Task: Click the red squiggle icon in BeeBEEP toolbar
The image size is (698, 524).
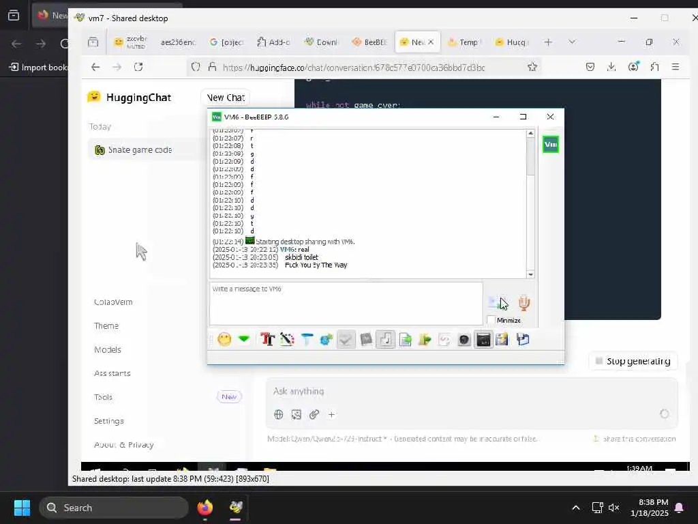Action: 444,340
